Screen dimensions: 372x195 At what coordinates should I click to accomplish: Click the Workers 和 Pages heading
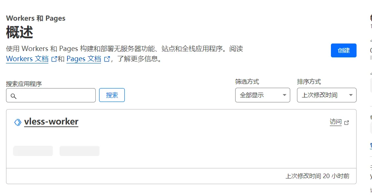pyautogui.click(x=36, y=18)
